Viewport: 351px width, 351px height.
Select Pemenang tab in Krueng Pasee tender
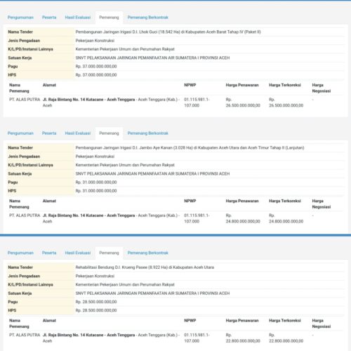[x=109, y=253]
